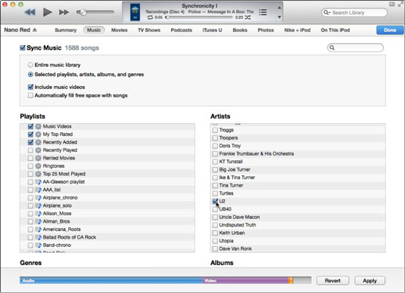The width and height of the screenshot is (405, 293).
Task: Click the Done button
Action: tap(390, 30)
